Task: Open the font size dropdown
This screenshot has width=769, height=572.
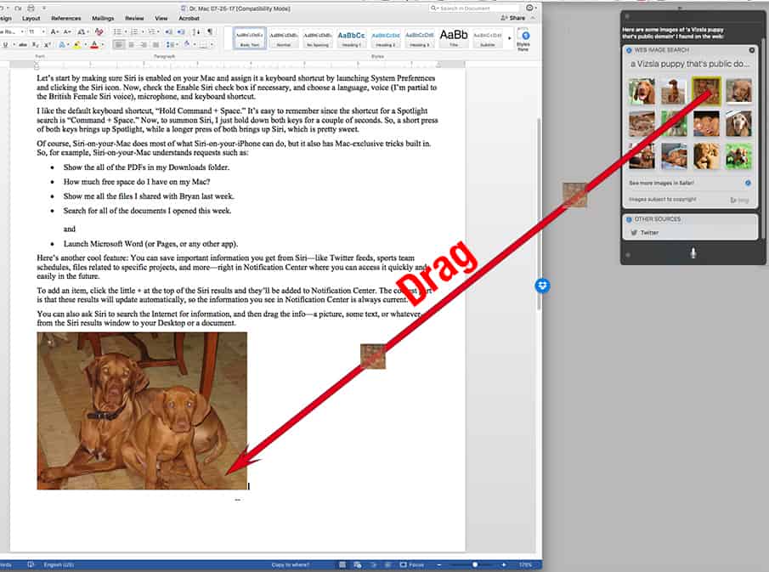Action: [x=43, y=32]
